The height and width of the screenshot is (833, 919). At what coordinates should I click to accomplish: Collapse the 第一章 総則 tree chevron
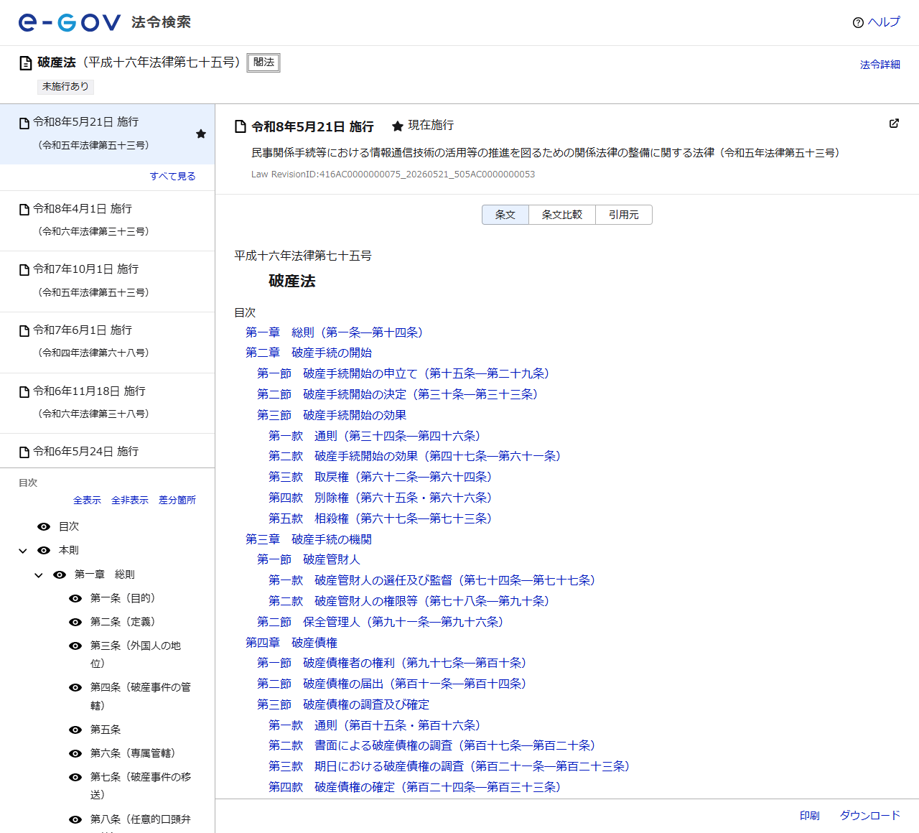pos(39,575)
